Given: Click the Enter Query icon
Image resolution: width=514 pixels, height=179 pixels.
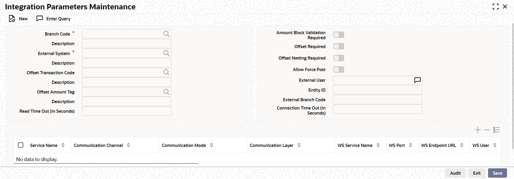Looking at the screenshot, I should tap(40, 18).
